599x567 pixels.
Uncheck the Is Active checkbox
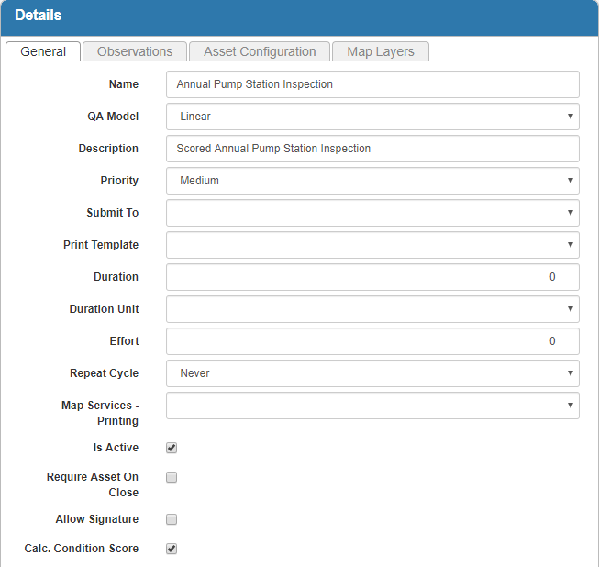172,448
